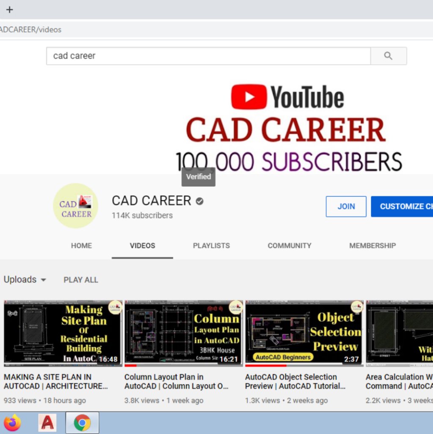Open AutoCAD from the taskbar
Viewport: 433px width, 434px height.
tap(47, 423)
